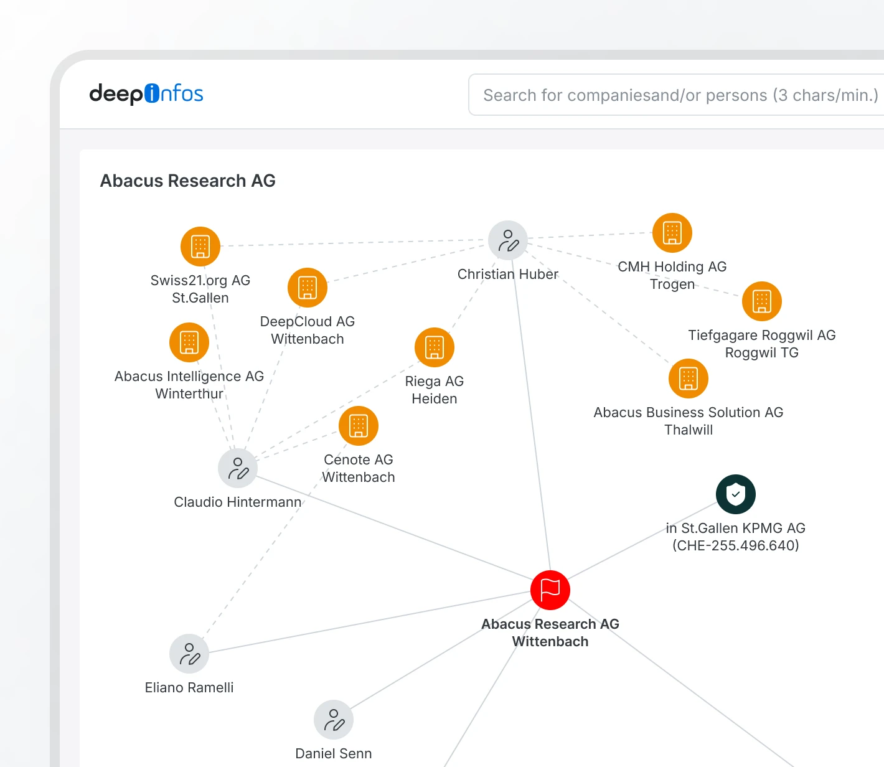This screenshot has height=767, width=884.
Task: Click the Christian Huber name label
Action: point(508,274)
